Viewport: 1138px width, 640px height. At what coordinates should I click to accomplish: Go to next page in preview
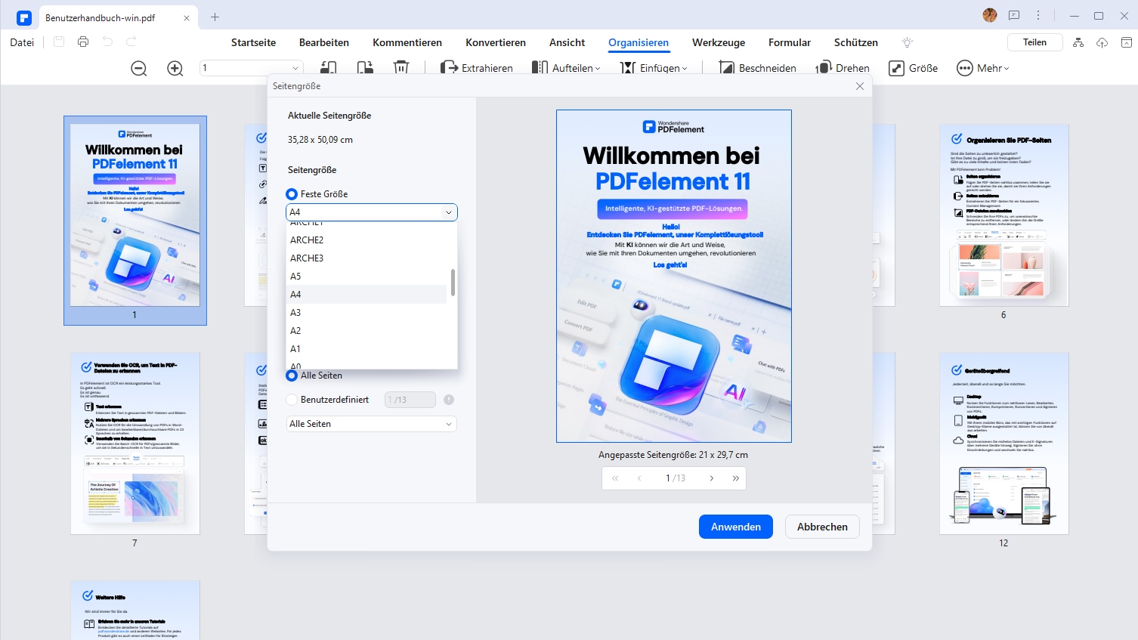pos(711,478)
